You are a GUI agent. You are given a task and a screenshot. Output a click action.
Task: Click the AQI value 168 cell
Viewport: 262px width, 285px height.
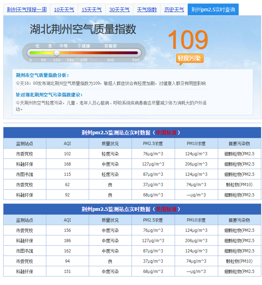coord(67,164)
